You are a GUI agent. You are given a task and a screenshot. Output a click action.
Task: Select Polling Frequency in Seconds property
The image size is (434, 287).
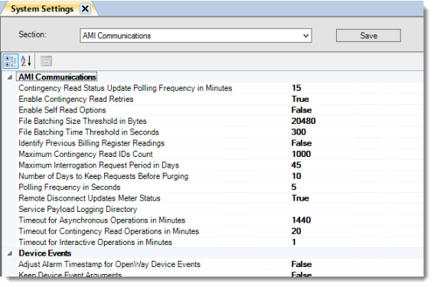[70, 188]
